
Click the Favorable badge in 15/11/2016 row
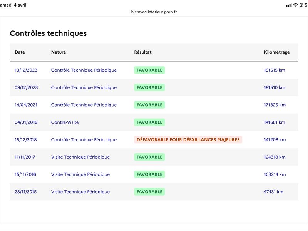[x=149, y=174]
